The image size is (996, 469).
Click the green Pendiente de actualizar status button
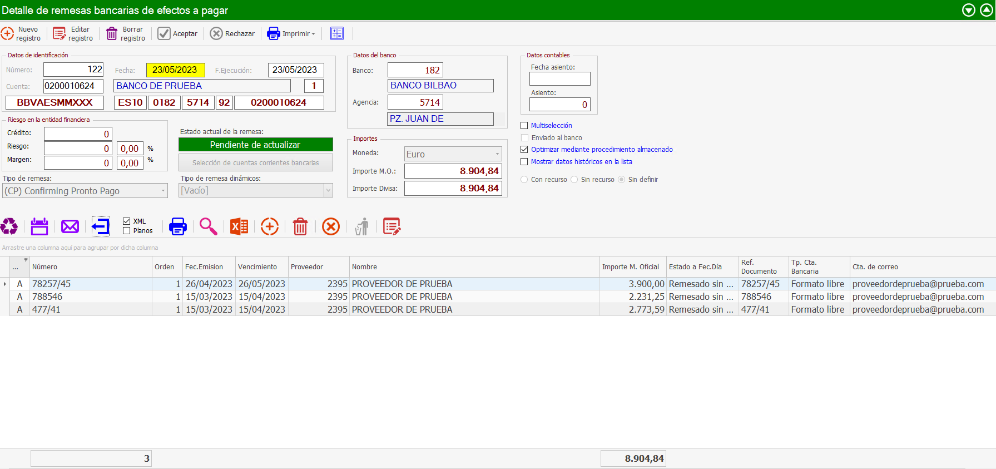(255, 145)
